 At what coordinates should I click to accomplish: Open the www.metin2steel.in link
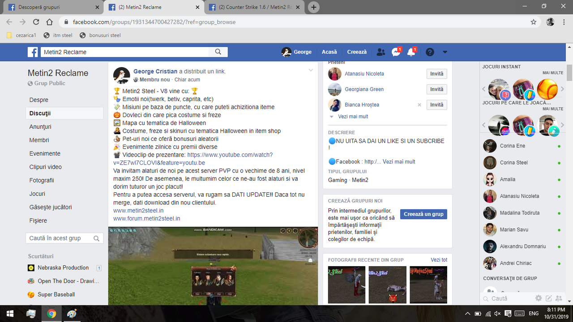(138, 211)
